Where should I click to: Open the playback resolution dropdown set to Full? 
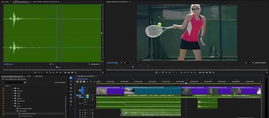click(248, 63)
